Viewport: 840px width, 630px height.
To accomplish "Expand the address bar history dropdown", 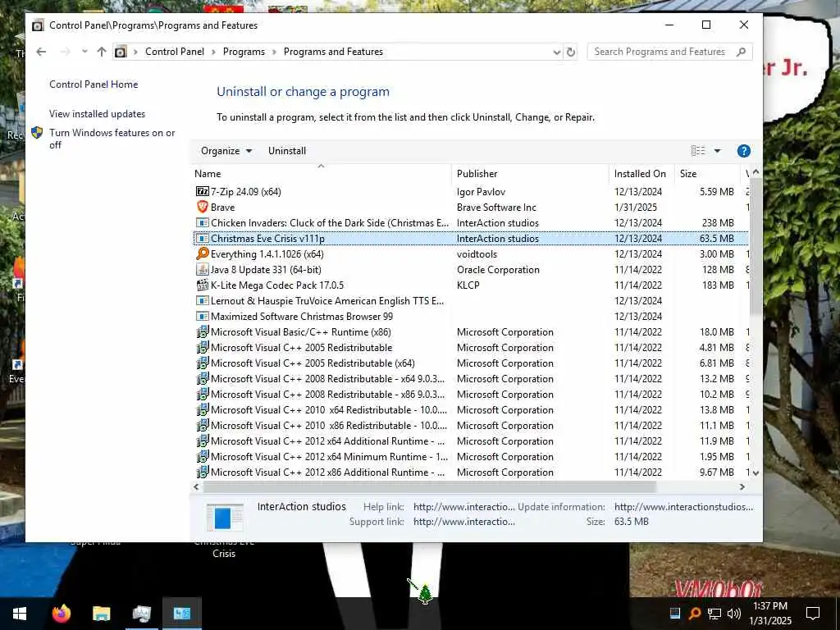I will coord(557,52).
